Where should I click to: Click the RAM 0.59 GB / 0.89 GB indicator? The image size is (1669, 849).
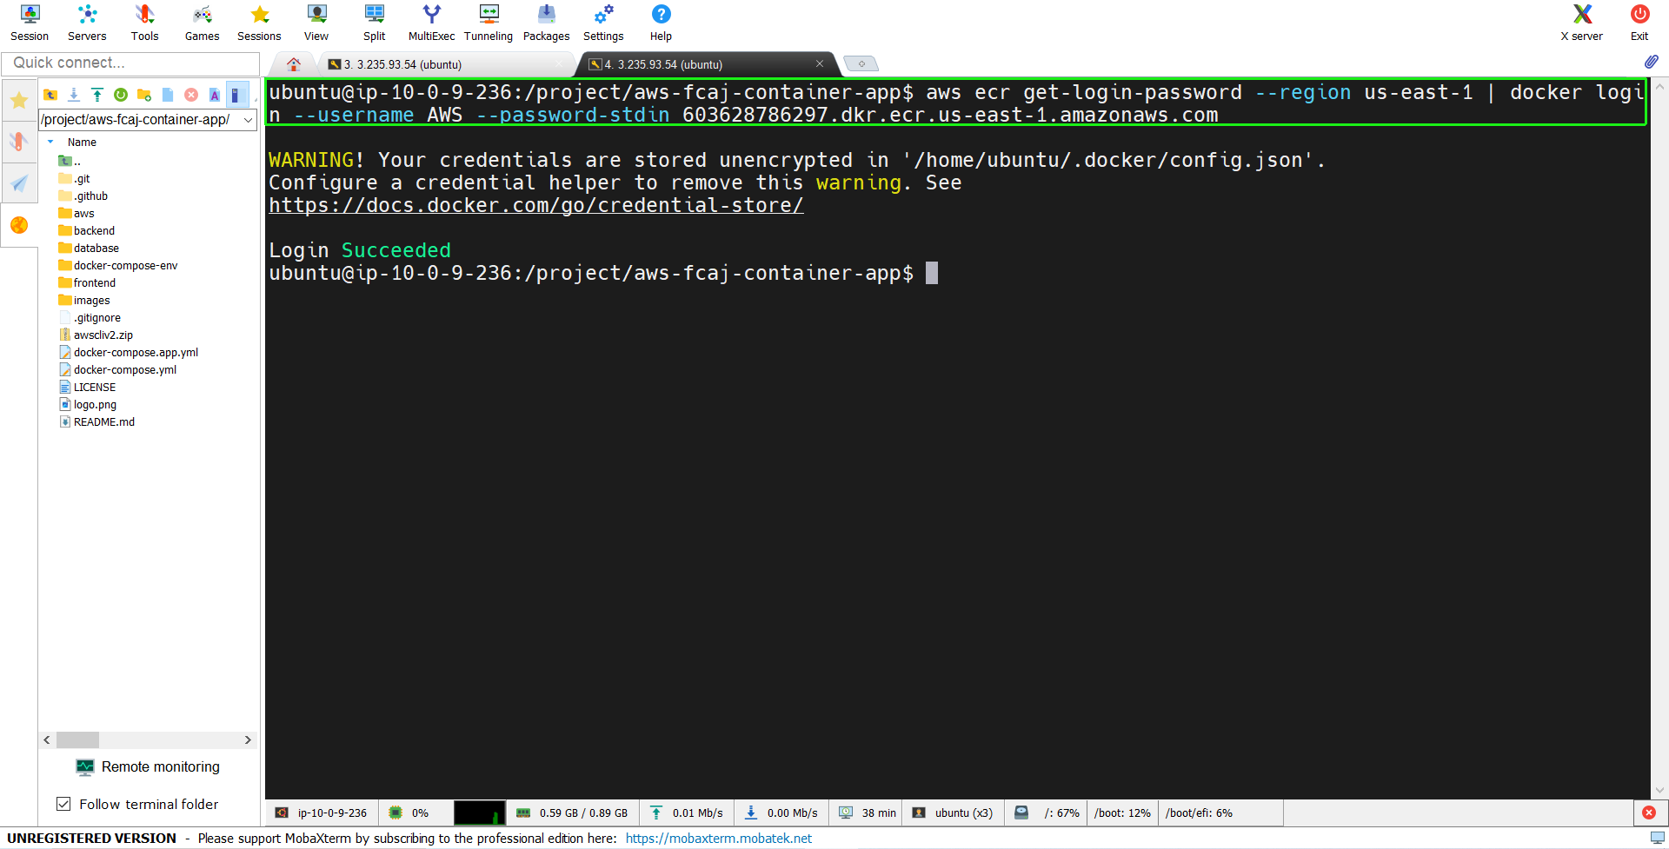[572, 813]
